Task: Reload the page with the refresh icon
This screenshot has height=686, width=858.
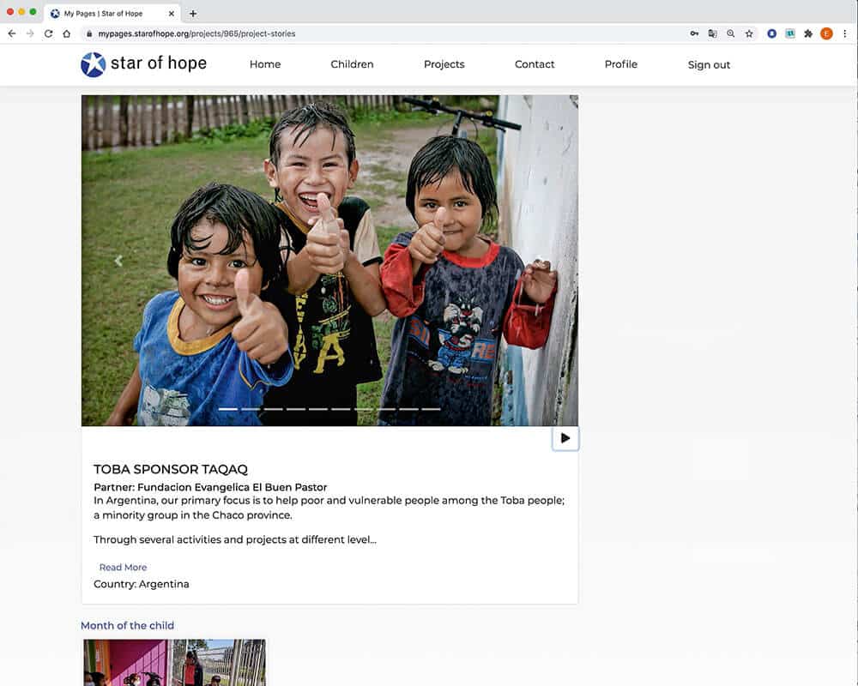Action: click(x=48, y=33)
